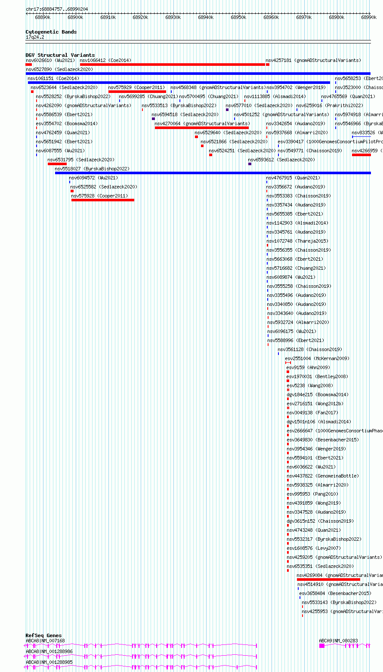
Task: Open nsv4762459 (Quan2021) variant
Action: pos(63,133)
